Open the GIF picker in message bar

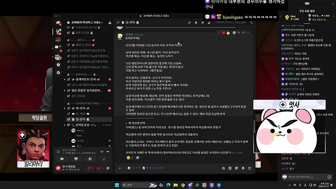click(230, 168)
